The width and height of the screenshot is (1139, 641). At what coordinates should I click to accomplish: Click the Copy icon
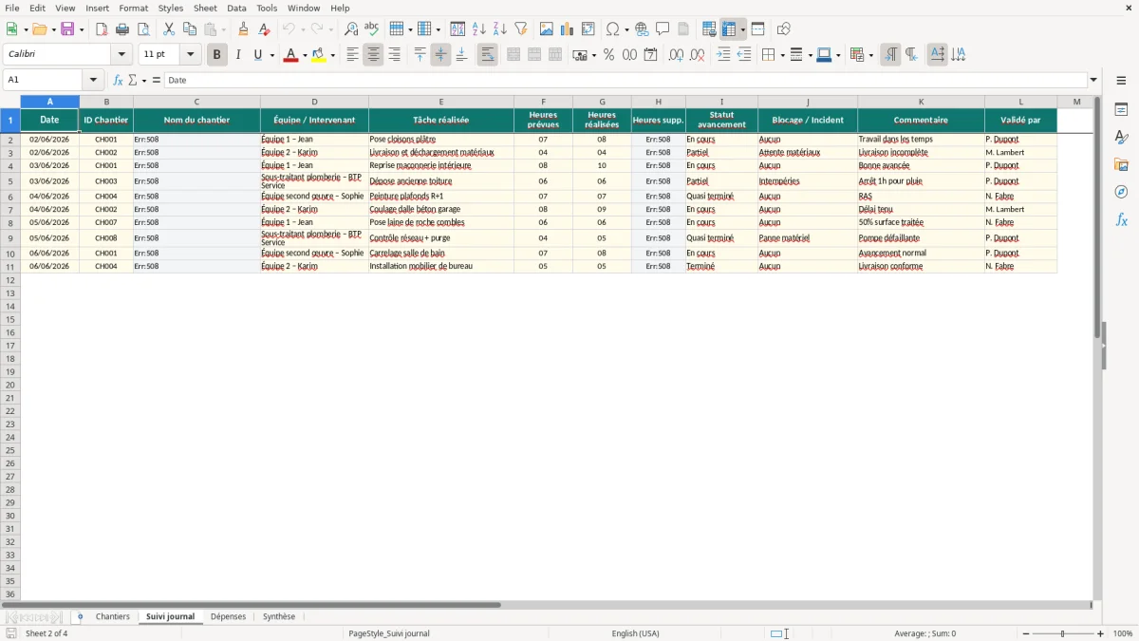point(190,29)
